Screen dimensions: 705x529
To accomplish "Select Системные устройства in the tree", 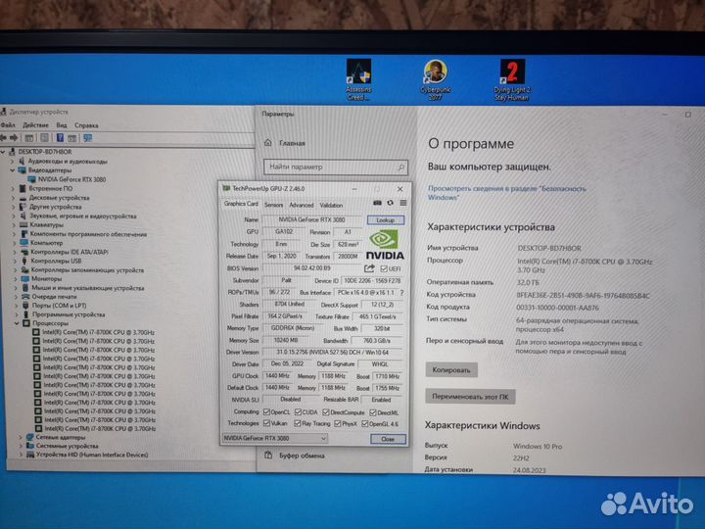I will 67,446.
